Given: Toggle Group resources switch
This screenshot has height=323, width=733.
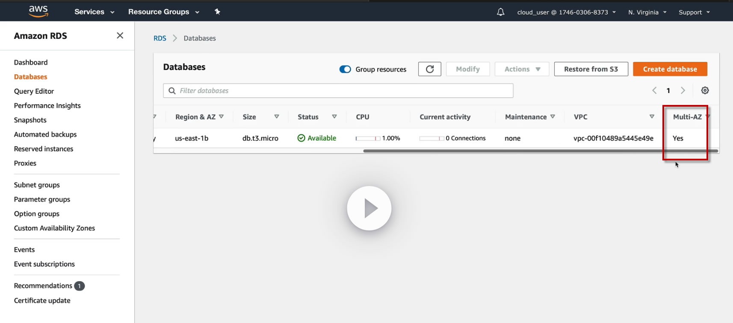Looking at the screenshot, I should (x=345, y=69).
